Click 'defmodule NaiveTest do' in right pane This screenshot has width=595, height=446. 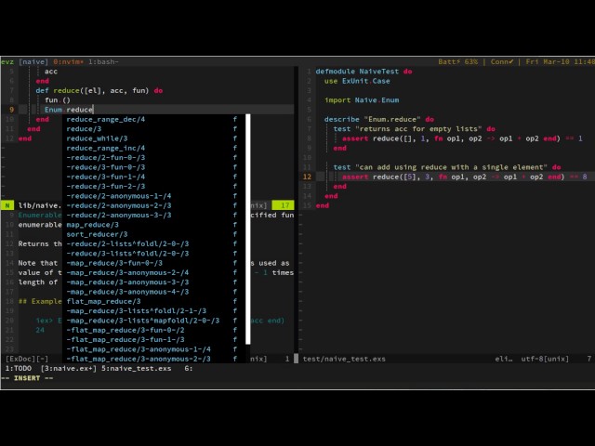tap(364, 72)
